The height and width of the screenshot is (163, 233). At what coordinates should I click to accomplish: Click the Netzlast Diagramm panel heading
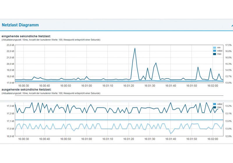click(20, 25)
